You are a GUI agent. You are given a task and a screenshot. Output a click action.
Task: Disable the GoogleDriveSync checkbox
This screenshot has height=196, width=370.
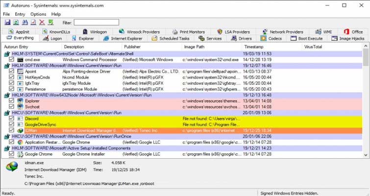[11, 124]
